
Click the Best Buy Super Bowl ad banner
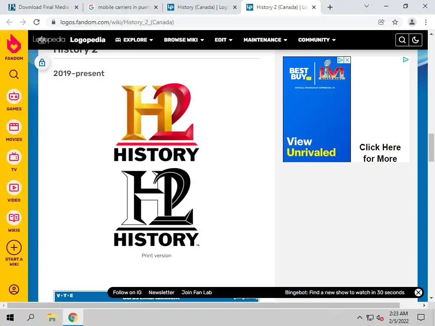[x=317, y=109]
